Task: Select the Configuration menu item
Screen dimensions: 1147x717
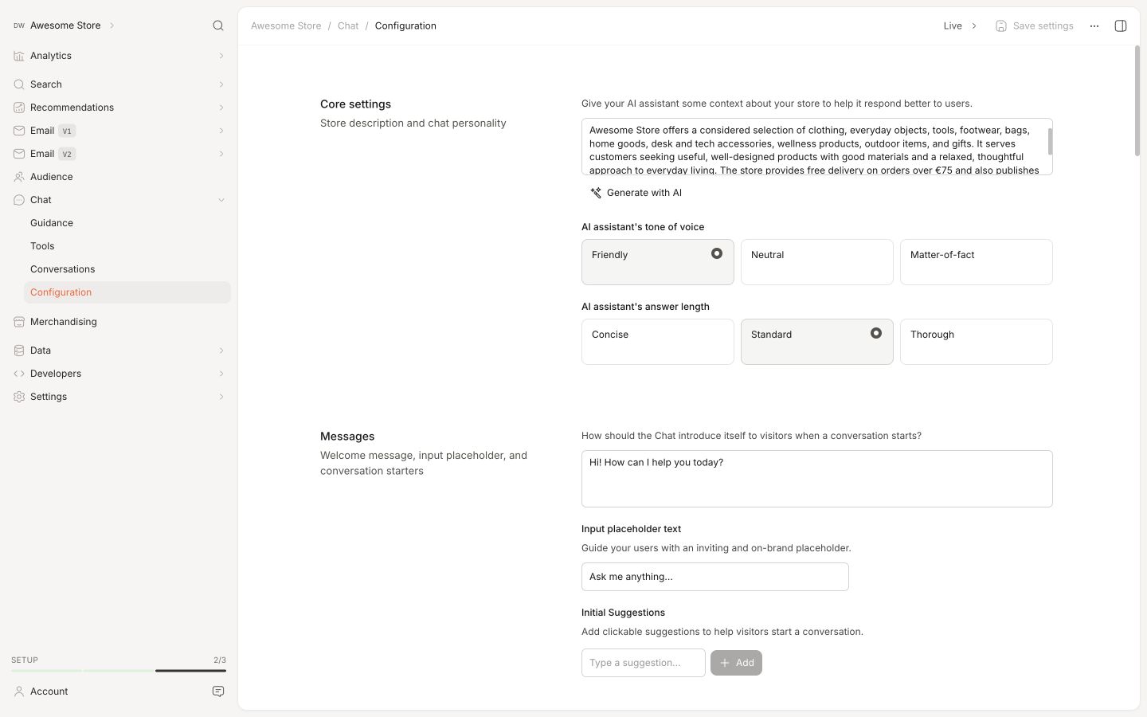Action: (x=127, y=292)
